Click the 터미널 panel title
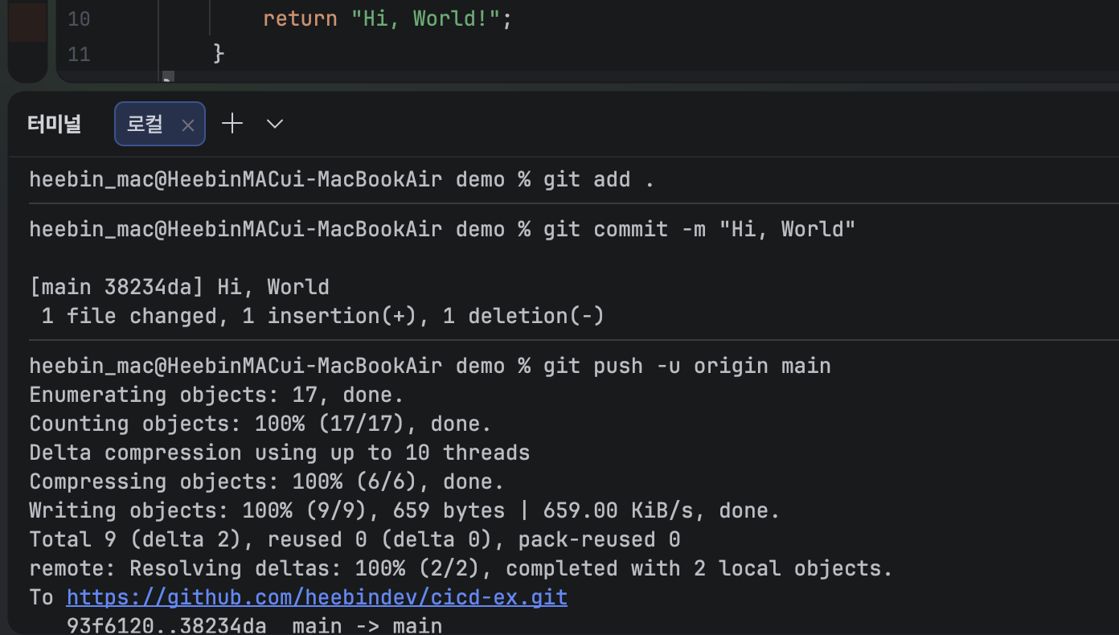The height and width of the screenshot is (635, 1119). point(54,124)
